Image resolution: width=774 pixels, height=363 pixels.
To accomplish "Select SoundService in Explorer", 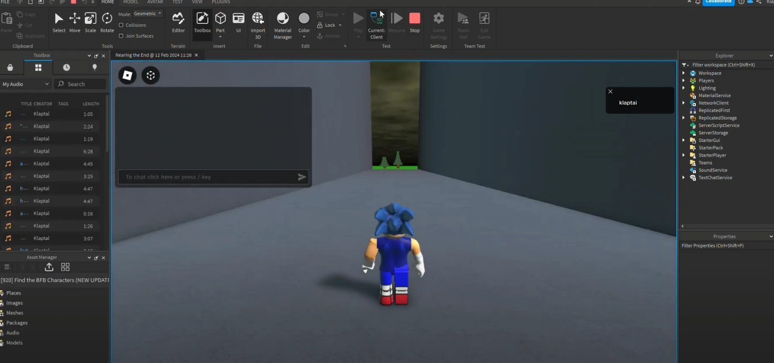I will pos(713,170).
